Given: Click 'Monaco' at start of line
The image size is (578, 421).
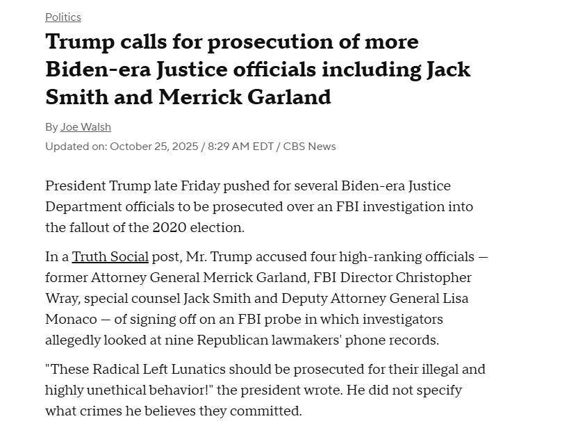Looking at the screenshot, I should [x=71, y=320].
